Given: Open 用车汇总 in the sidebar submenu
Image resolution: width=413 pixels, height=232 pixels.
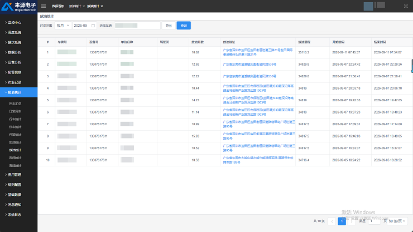Looking at the screenshot, I should pos(15,103).
